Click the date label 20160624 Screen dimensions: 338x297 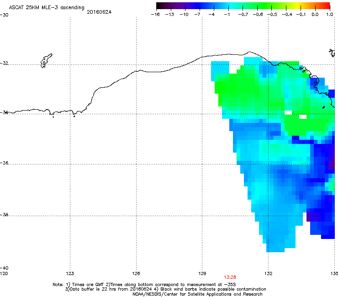(x=99, y=12)
